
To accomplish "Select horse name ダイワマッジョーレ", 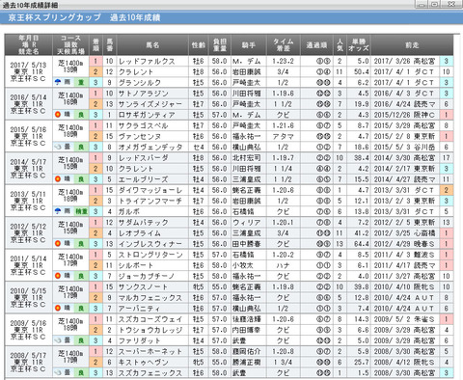I will click(x=150, y=190).
